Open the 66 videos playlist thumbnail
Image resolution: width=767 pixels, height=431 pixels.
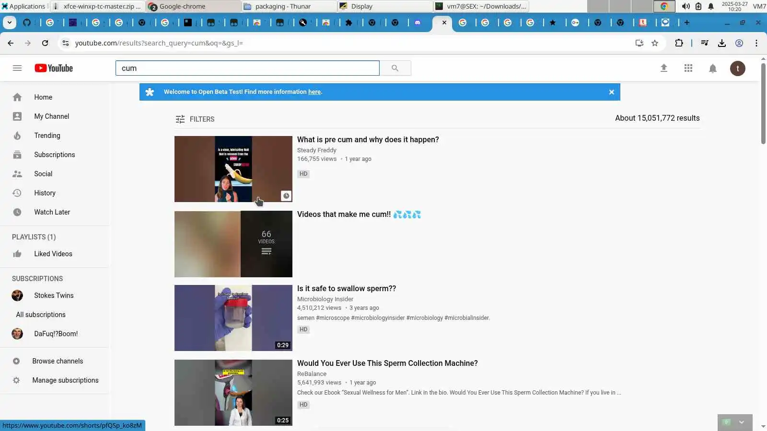click(233, 244)
